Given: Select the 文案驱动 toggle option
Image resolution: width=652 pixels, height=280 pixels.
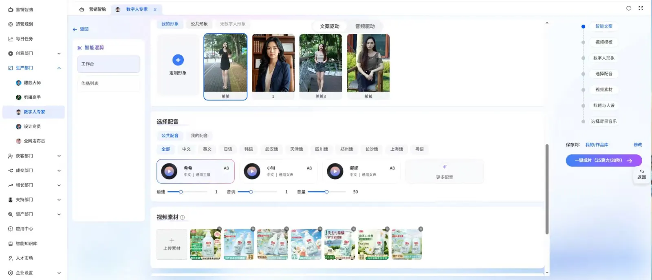Looking at the screenshot, I should [x=329, y=26].
